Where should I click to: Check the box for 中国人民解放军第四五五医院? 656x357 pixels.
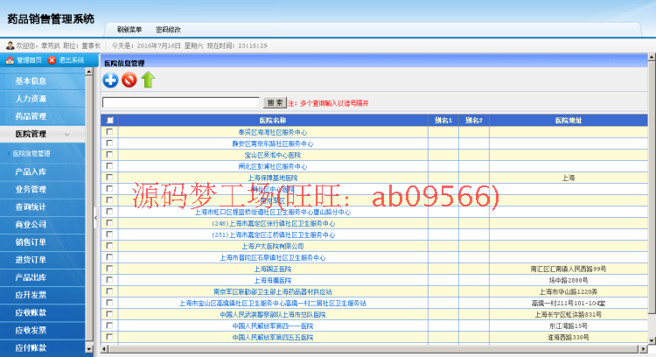point(109,337)
